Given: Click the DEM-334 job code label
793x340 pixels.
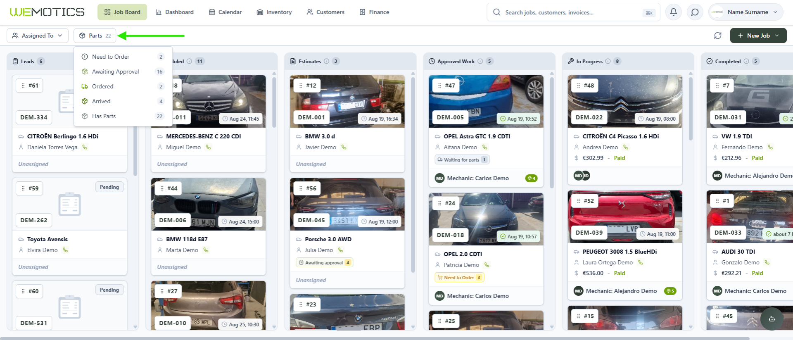Looking at the screenshot, I should click(x=34, y=117).
